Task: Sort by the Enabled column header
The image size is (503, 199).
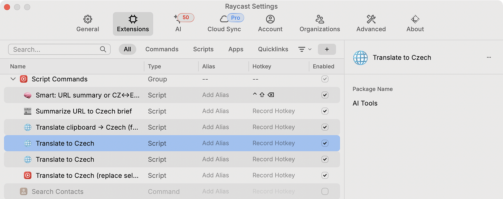Action: pos(324,67)
